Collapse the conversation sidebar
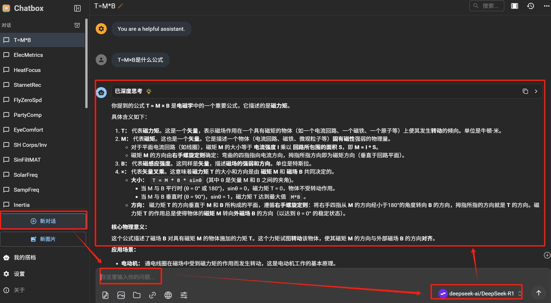The width and height of the screenshot is (551, 303). point(77,8)
